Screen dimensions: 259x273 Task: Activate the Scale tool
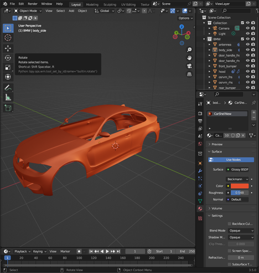pos(8,67)
